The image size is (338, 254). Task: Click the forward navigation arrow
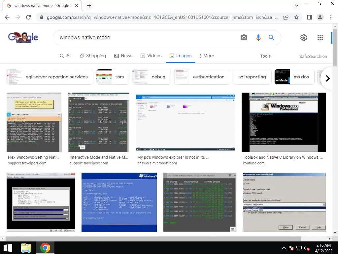point(18,17)
